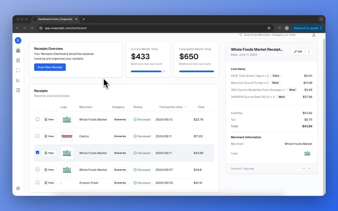This screenshot has height=211, width=338.
Task: Click the $650 forecasted total value
Action: pos(188,57)
